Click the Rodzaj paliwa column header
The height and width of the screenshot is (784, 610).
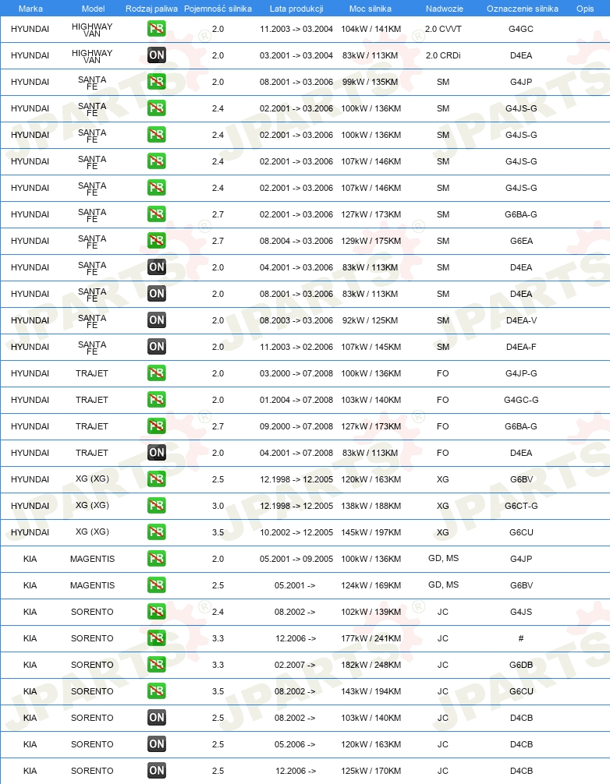point(151,9)
